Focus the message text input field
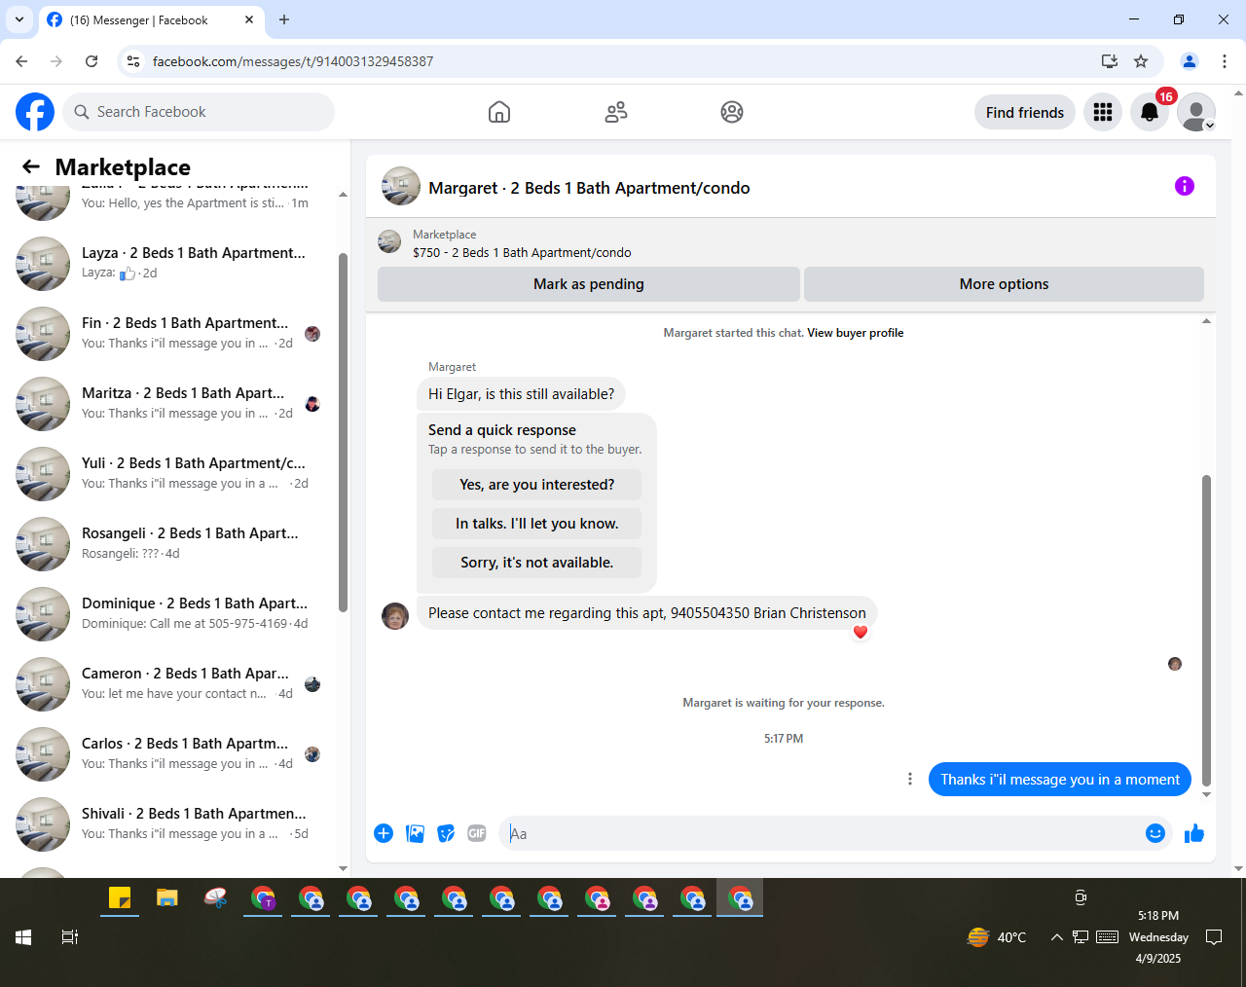This screenshot has width=1246, height=987. (x=823, y=833)
